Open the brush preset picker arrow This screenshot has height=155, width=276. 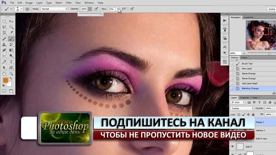[22, 9]
